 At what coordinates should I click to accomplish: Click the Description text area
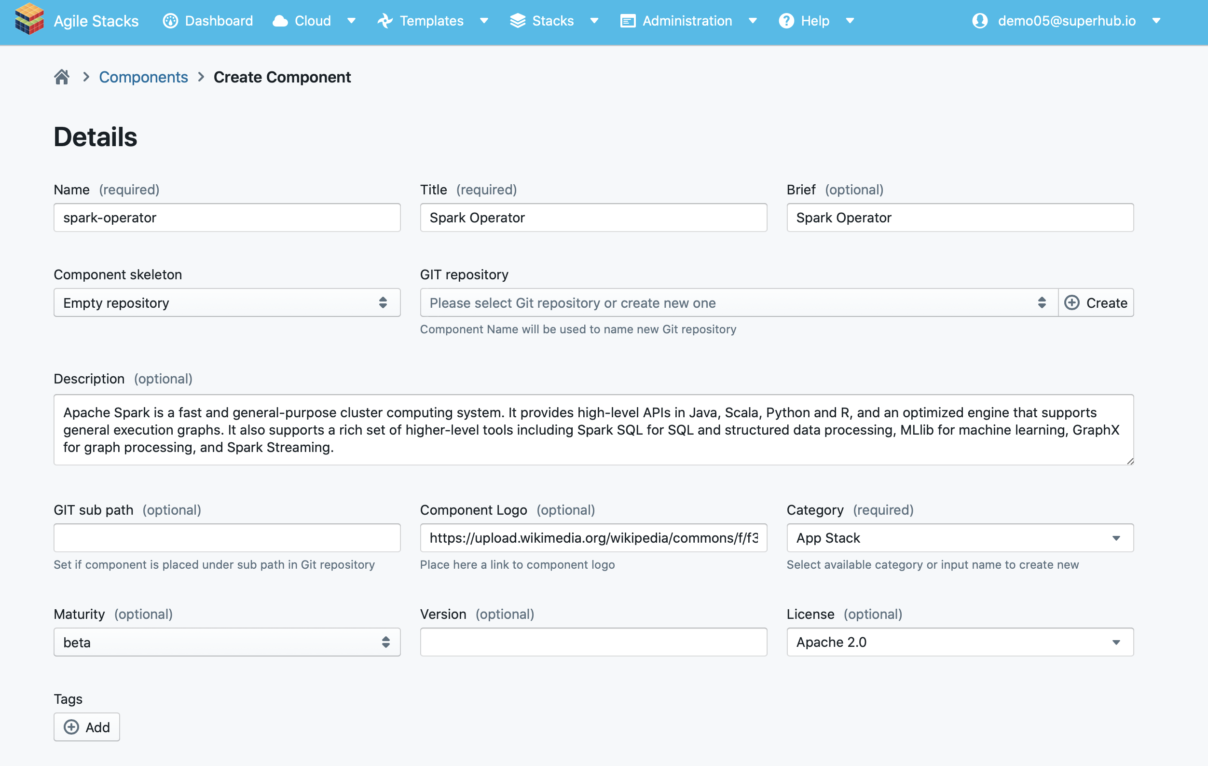click(x=593, y=430)
